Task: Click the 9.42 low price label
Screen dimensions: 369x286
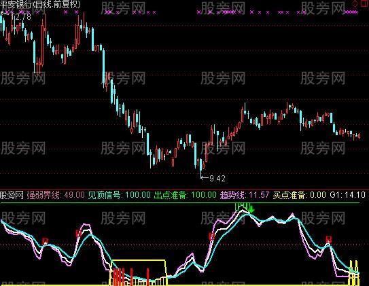Action: point(217,179)
